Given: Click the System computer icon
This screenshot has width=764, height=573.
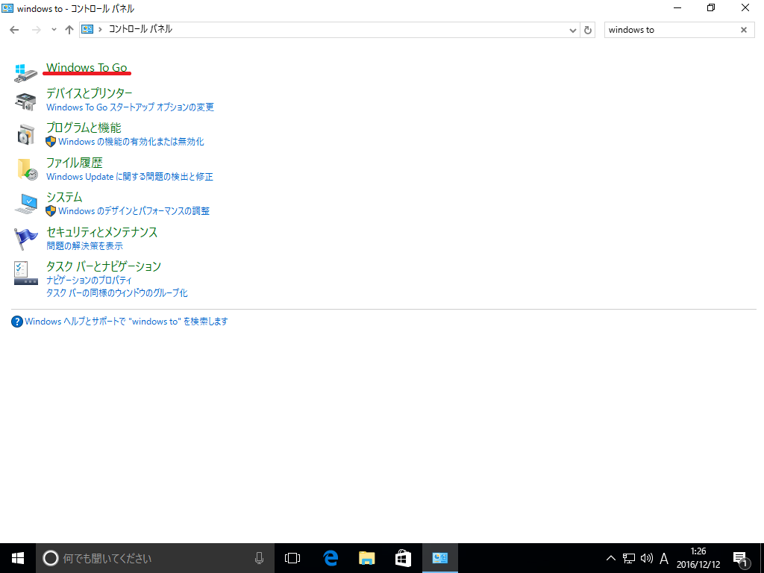Looking at the screenshot, I should pyautogui.click(x=26, y=204).
